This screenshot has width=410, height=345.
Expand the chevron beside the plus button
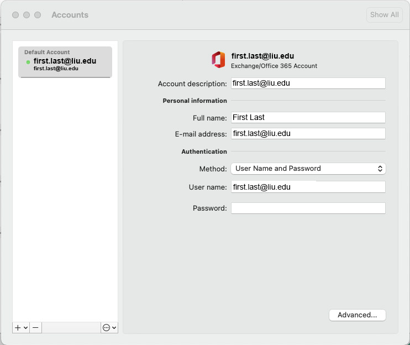pyautogui.click(x=26, y=328)
